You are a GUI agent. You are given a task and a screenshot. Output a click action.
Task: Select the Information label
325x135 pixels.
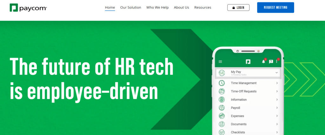pos(239,100)
